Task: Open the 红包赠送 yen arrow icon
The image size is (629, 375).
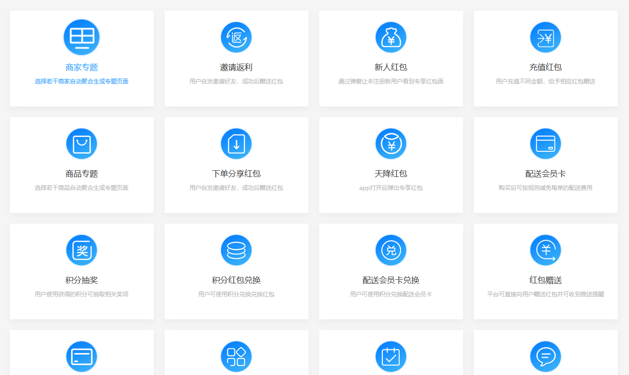Action: point(545,250)
